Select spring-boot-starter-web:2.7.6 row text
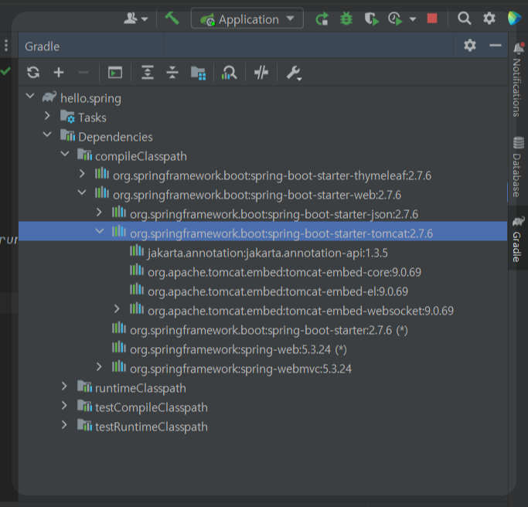This screenshot has height=507, width=528. (x=257, y=195)
